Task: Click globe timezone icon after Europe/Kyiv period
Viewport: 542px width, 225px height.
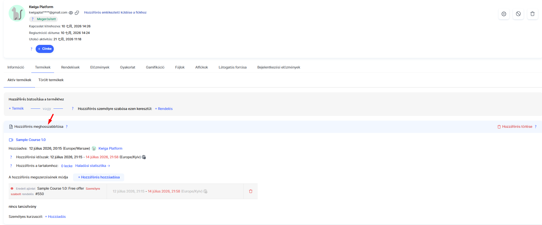Action: click(x=144, y=157)
